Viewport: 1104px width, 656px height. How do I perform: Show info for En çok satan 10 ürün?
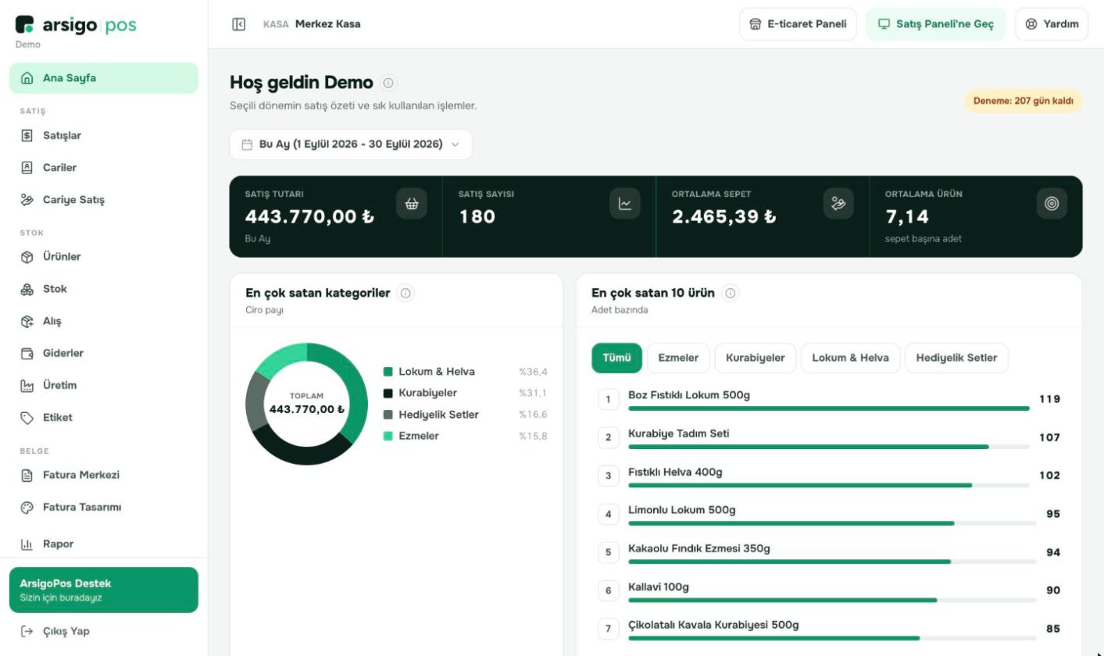click(x=731, y=294)
